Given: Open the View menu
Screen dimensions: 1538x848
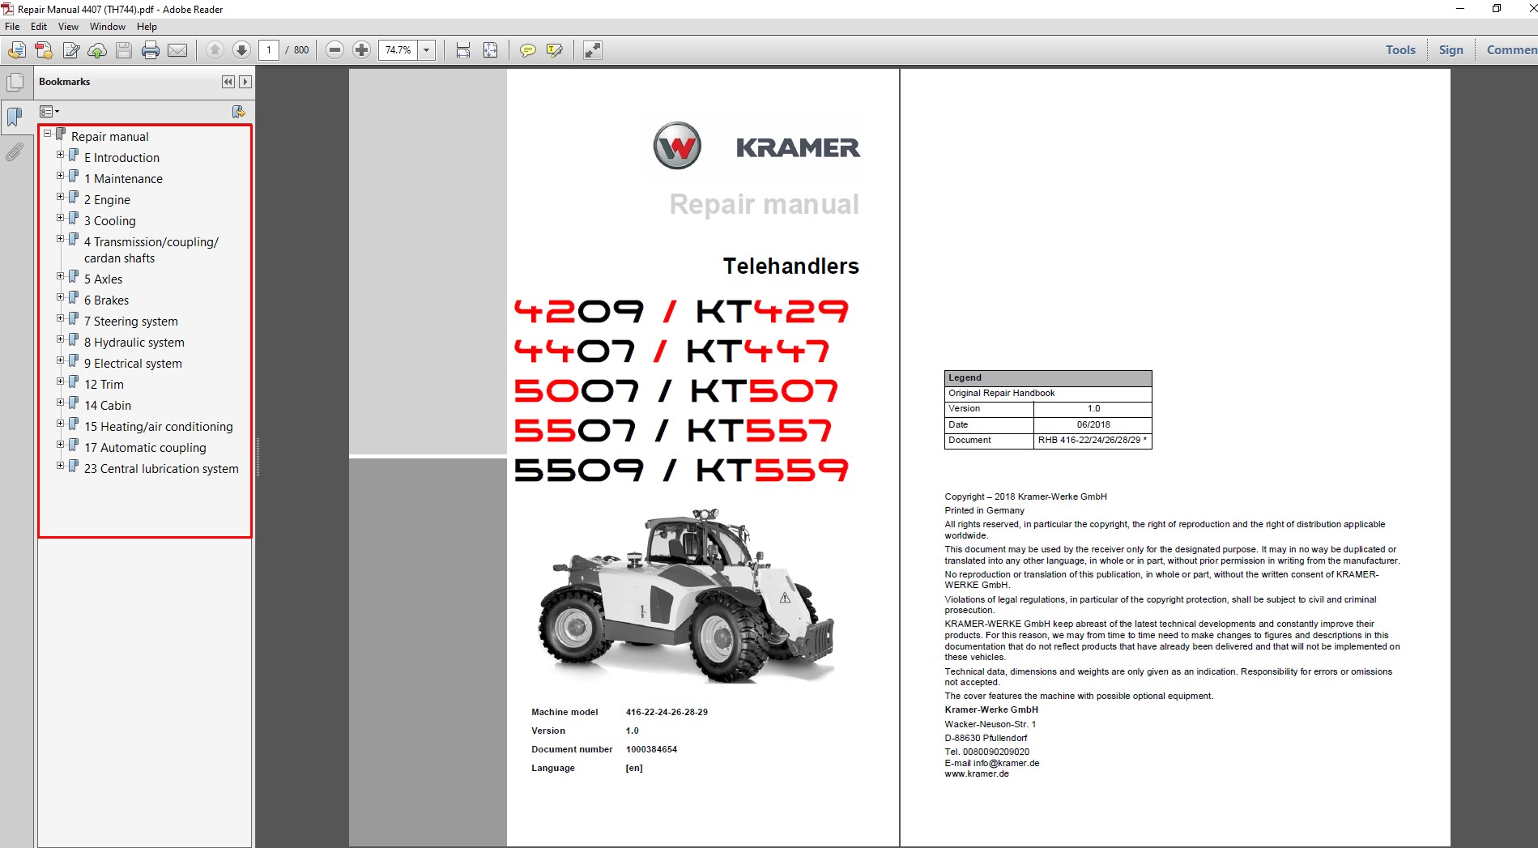Looking at the screenshot, I should pos(69,27).
